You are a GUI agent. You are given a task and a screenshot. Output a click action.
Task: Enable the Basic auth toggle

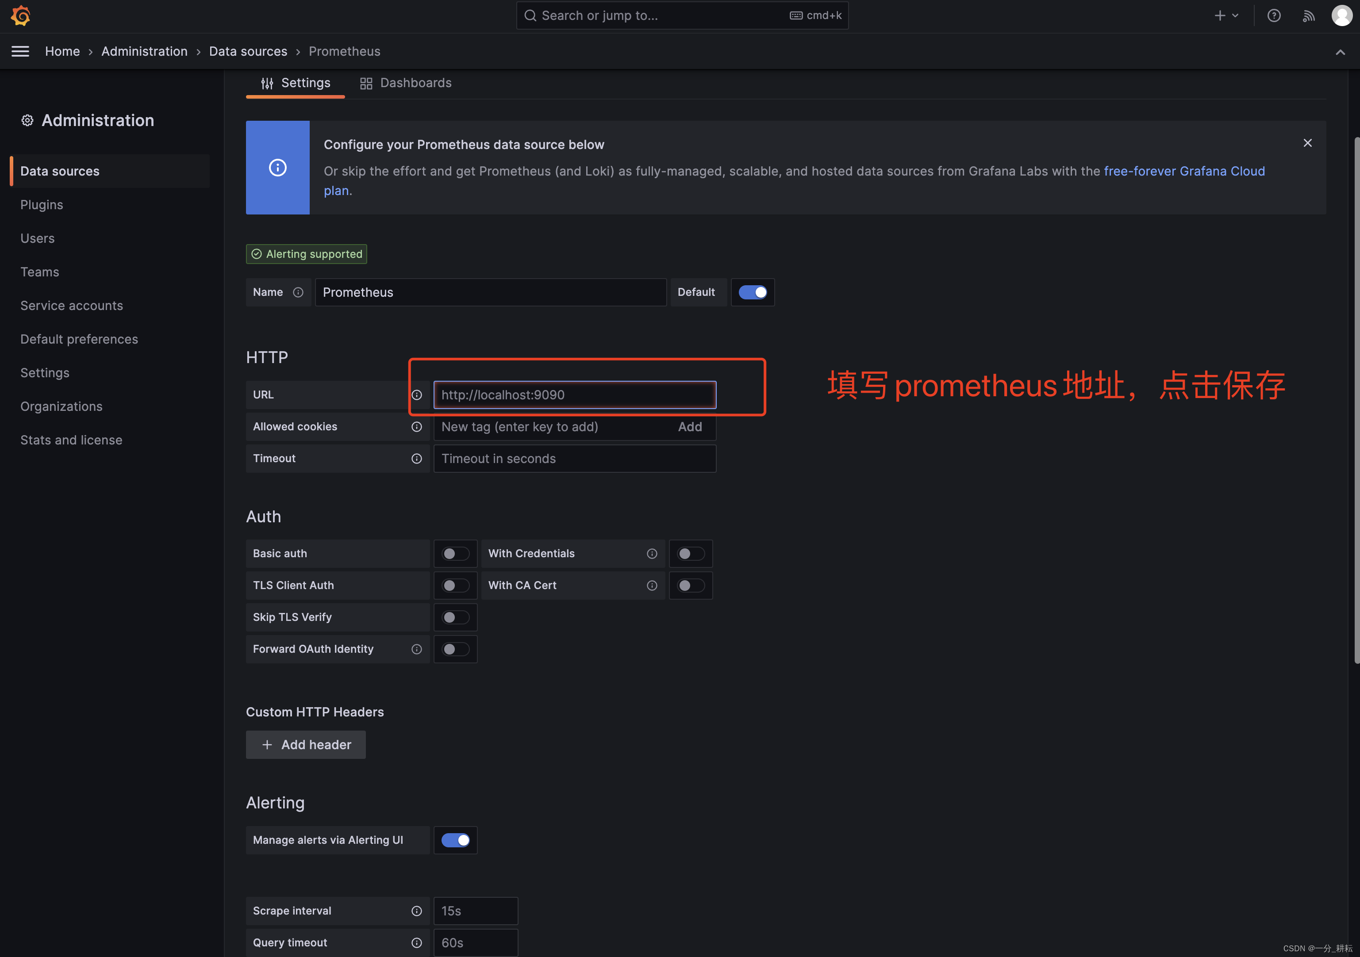pos(455,553)
